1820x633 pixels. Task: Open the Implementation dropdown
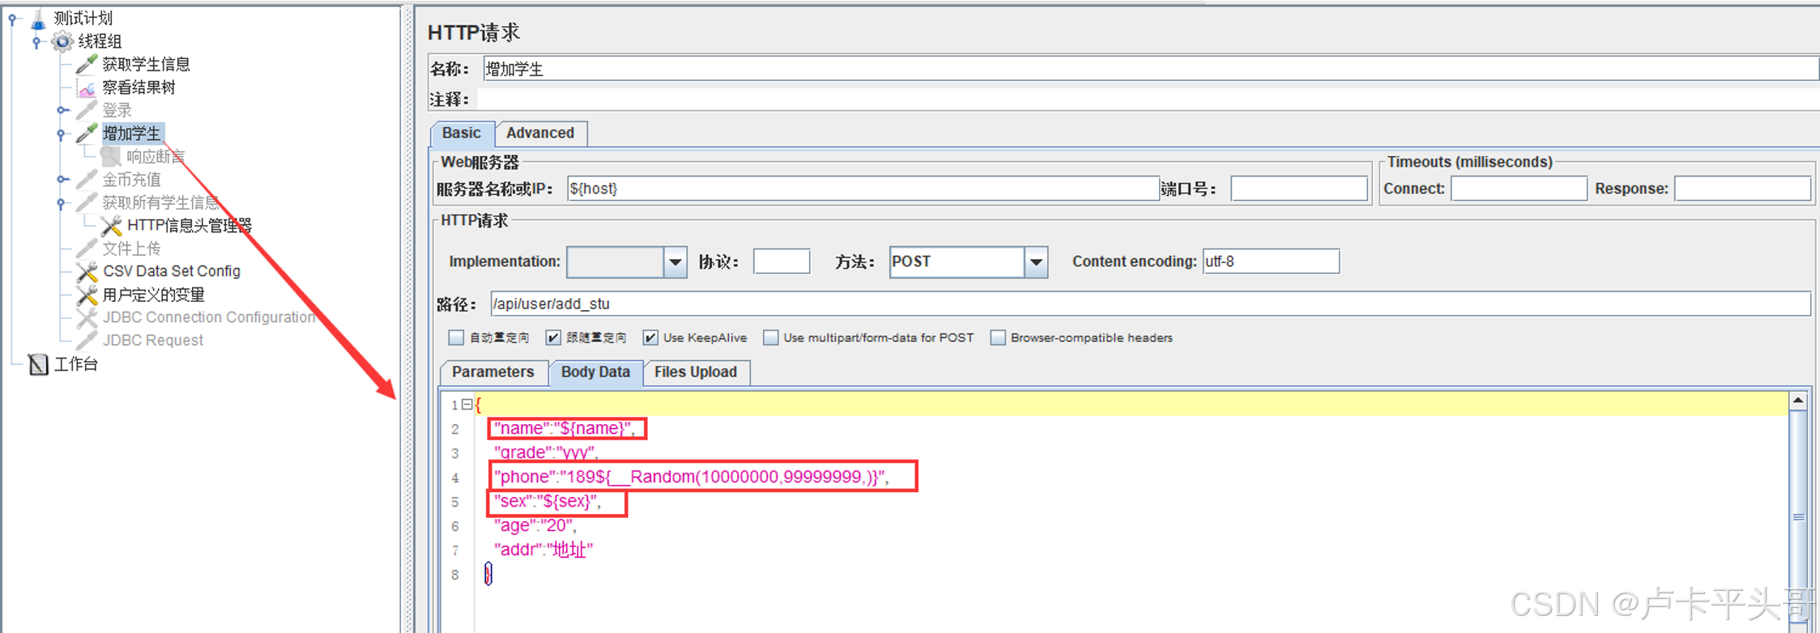tap(675, 262)
